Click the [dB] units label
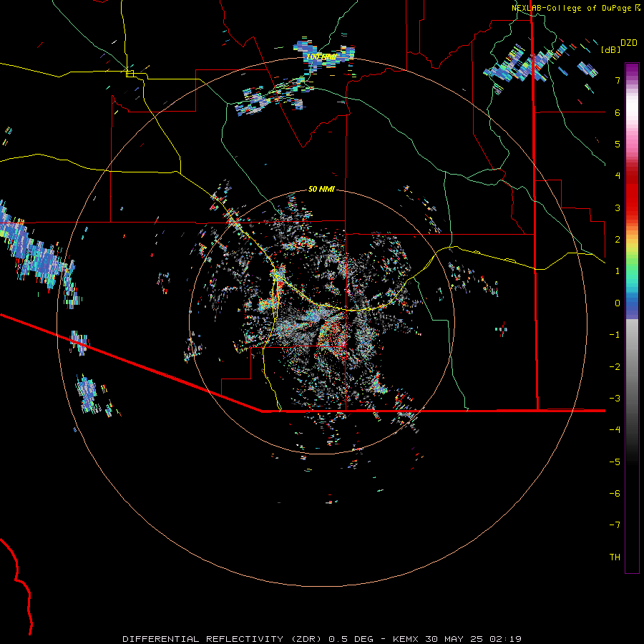Image resolution: width=644 pixels, height=644 pixels. (x=610, y=49)
